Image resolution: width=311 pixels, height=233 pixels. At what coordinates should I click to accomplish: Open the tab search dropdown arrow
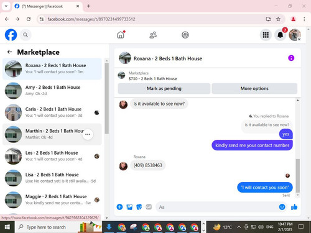(x=6, y=6)
